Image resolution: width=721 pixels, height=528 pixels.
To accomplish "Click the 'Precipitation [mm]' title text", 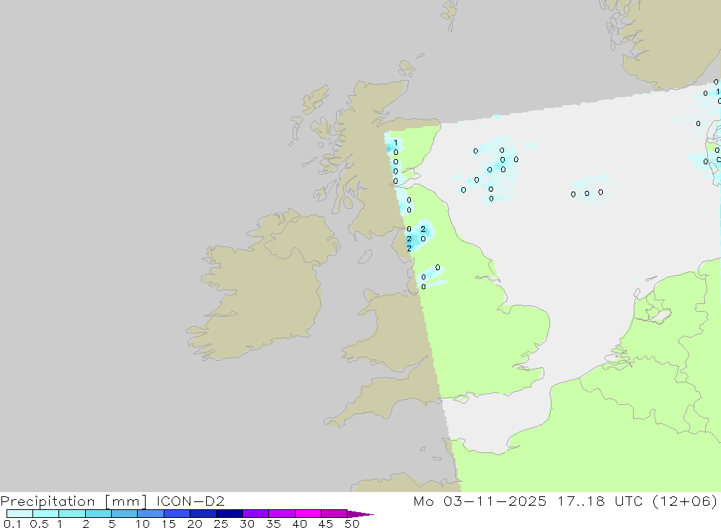I will 72,501.
